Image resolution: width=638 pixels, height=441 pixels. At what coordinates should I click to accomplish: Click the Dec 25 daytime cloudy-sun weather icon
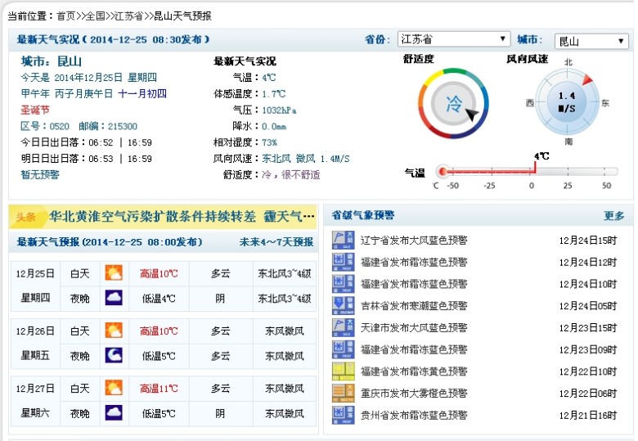tap(113, 273)
